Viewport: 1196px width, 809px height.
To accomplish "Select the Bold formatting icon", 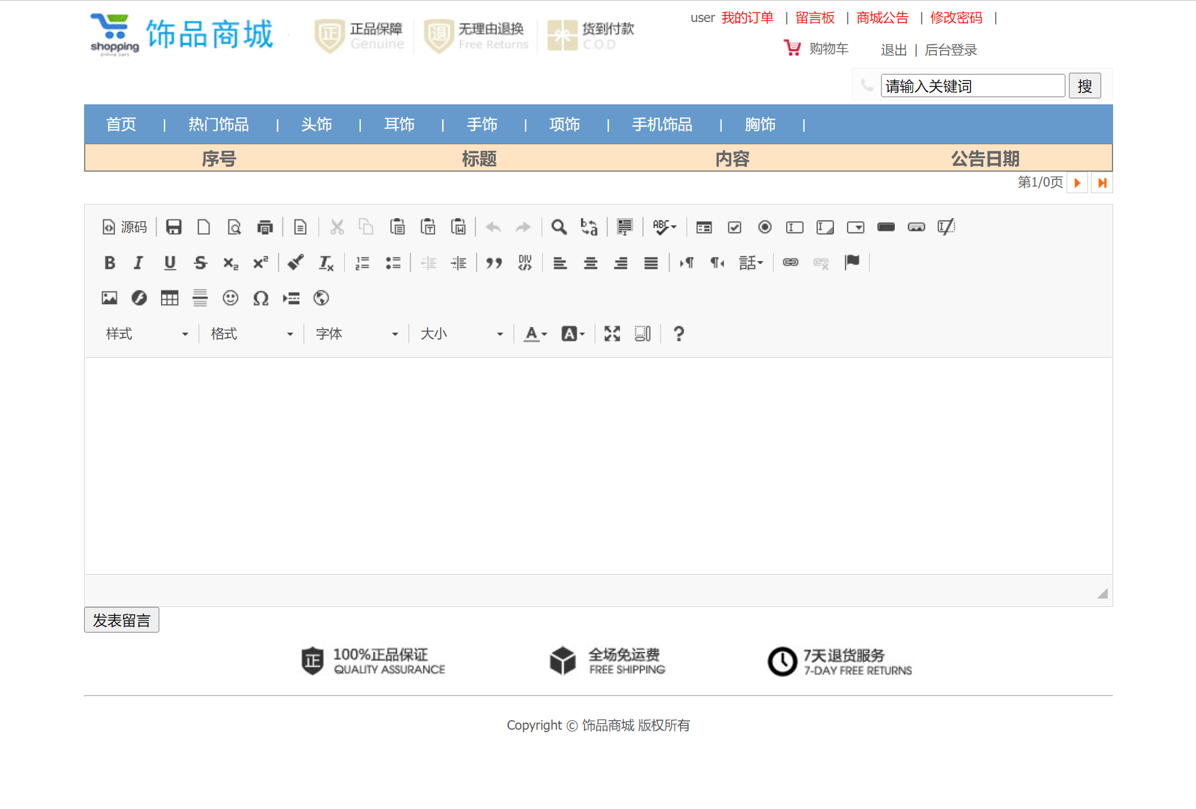I will (x=110, y=263).
